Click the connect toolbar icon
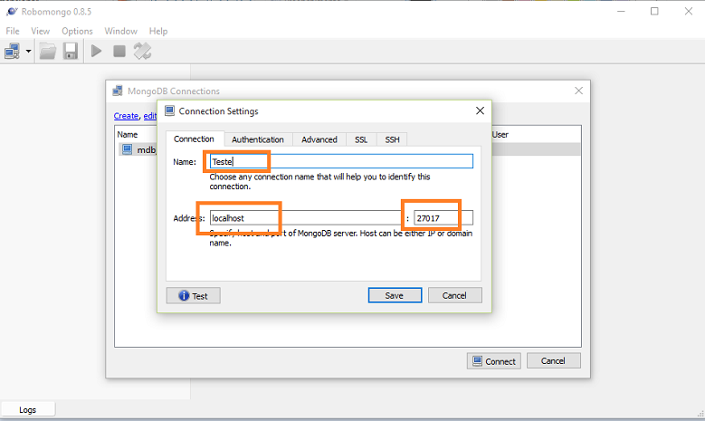The width and height of the screenshot is (705, 421). (12, 52)
